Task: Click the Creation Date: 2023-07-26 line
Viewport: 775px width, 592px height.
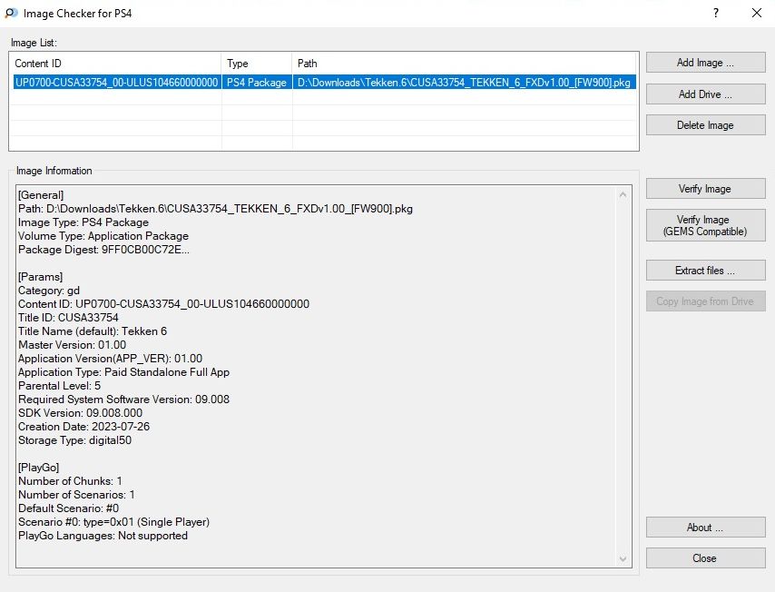Action: point(84,427)
